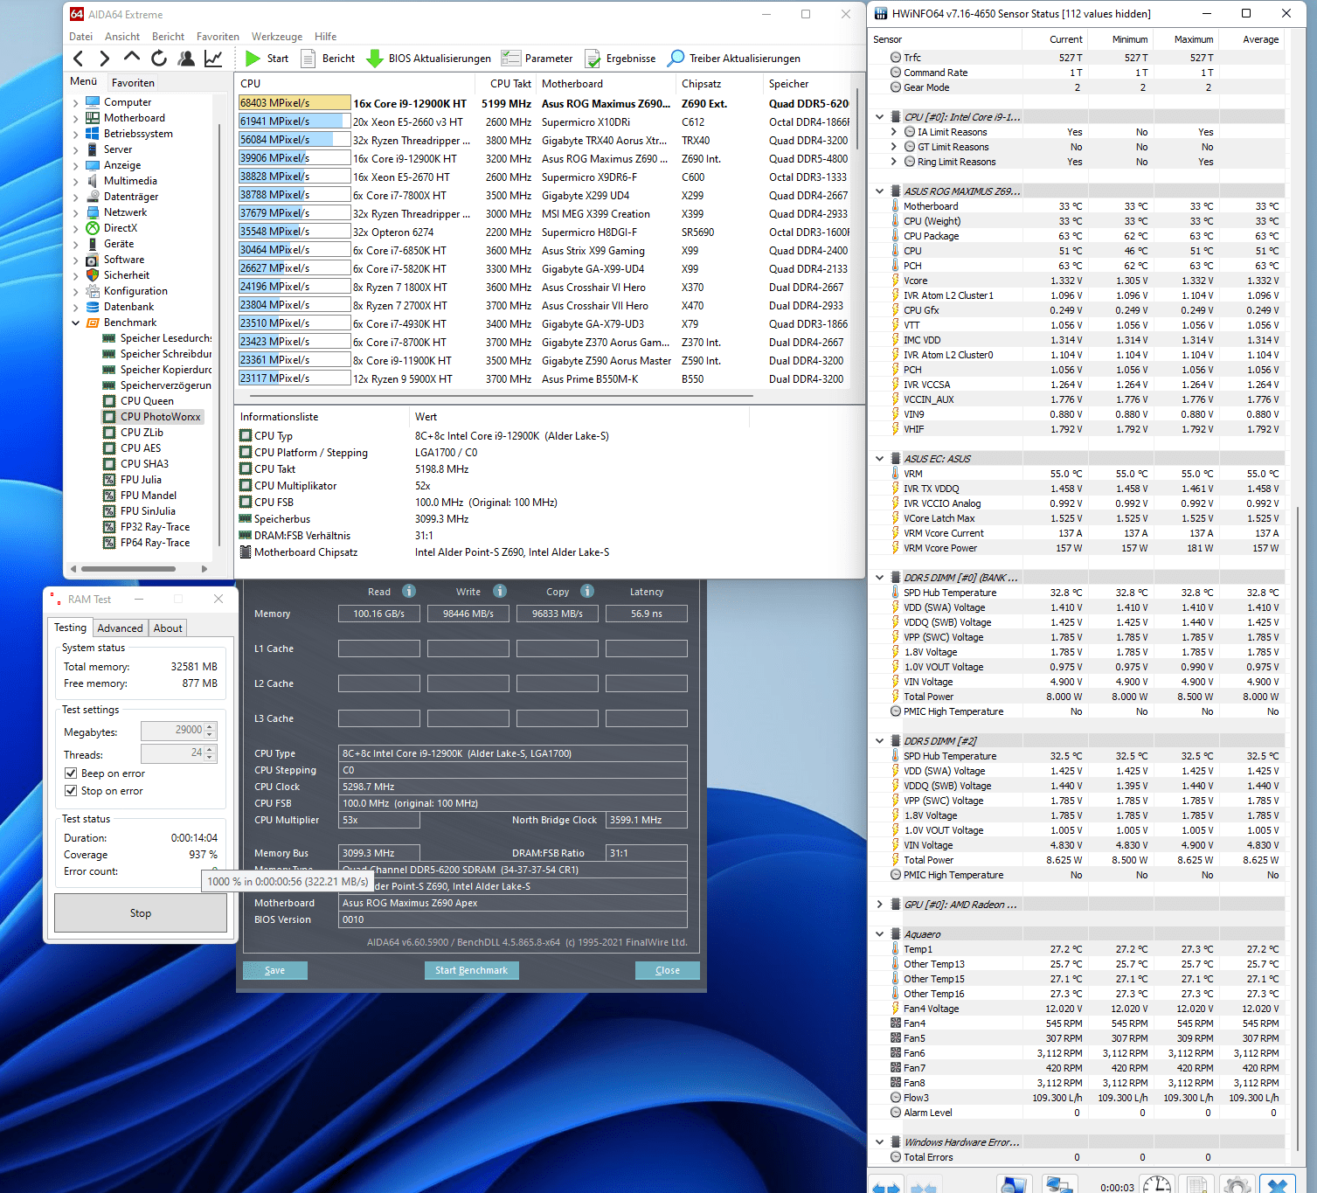This screenshot has width=1317, height=1193.
Task: Go back with AIDA64 back arrow
Action: click(79, 59)
